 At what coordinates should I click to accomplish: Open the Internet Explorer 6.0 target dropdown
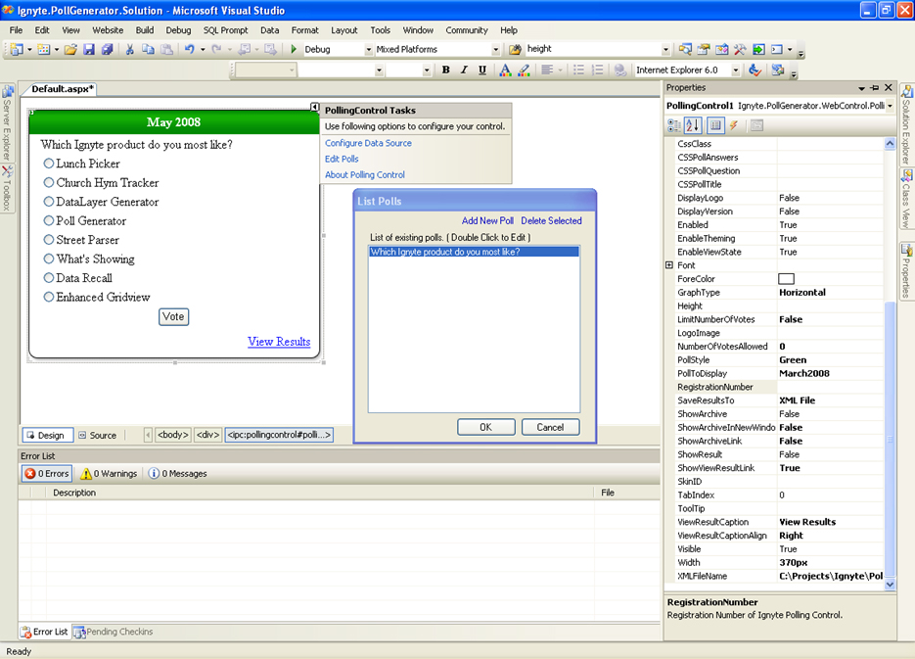pos(735,71)
